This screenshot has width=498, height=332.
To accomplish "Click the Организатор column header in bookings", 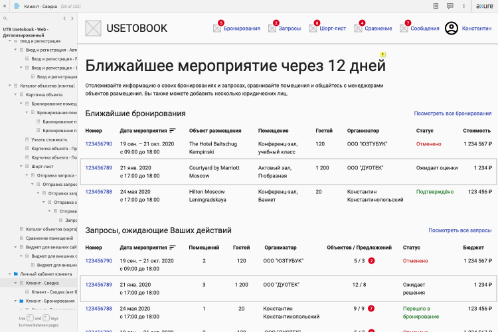I will click(363, 131).
